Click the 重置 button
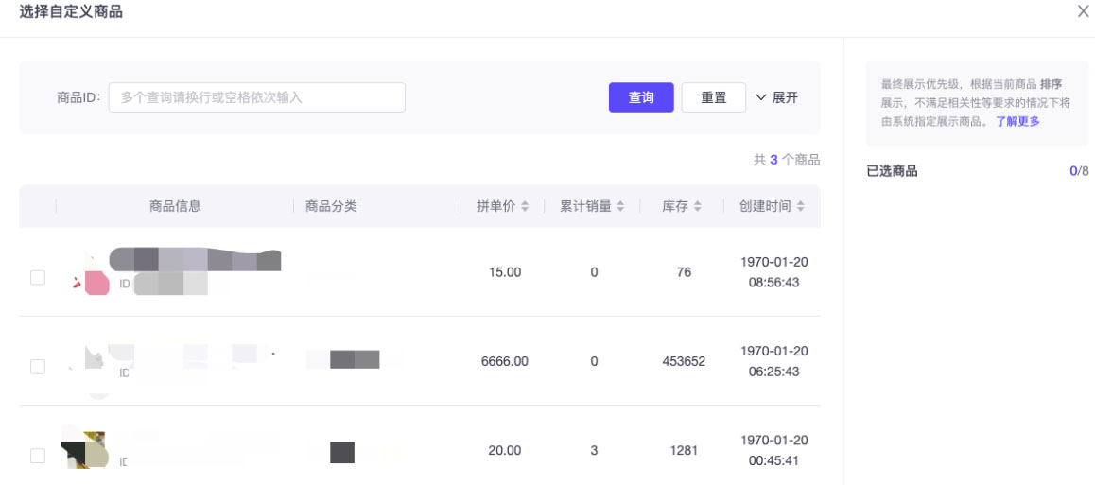The width and height of the screenshot is (1095, 485). coord(714,97)
